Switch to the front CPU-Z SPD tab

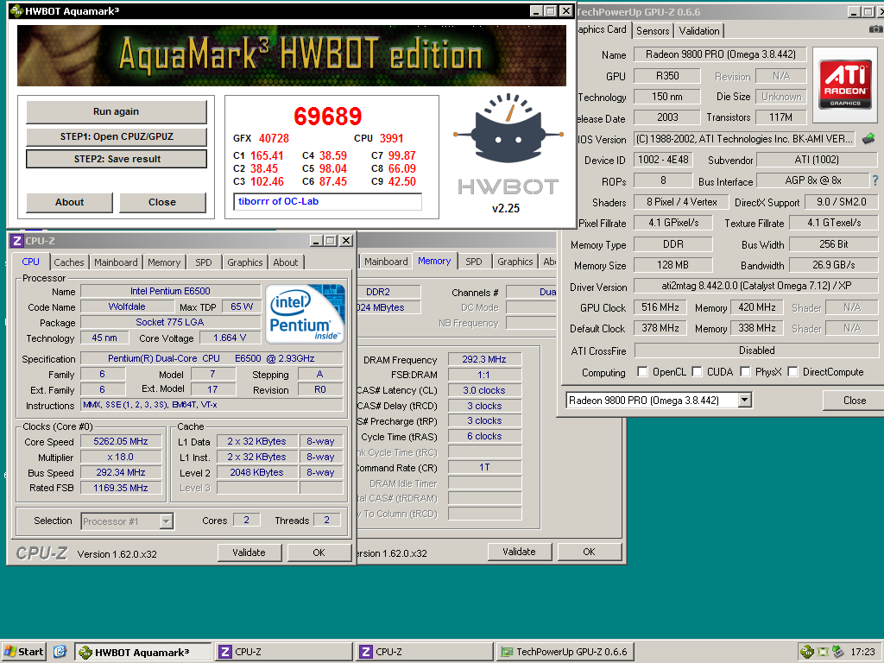(204, 262)
